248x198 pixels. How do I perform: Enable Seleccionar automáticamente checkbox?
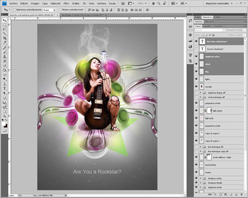coord(15,10)
